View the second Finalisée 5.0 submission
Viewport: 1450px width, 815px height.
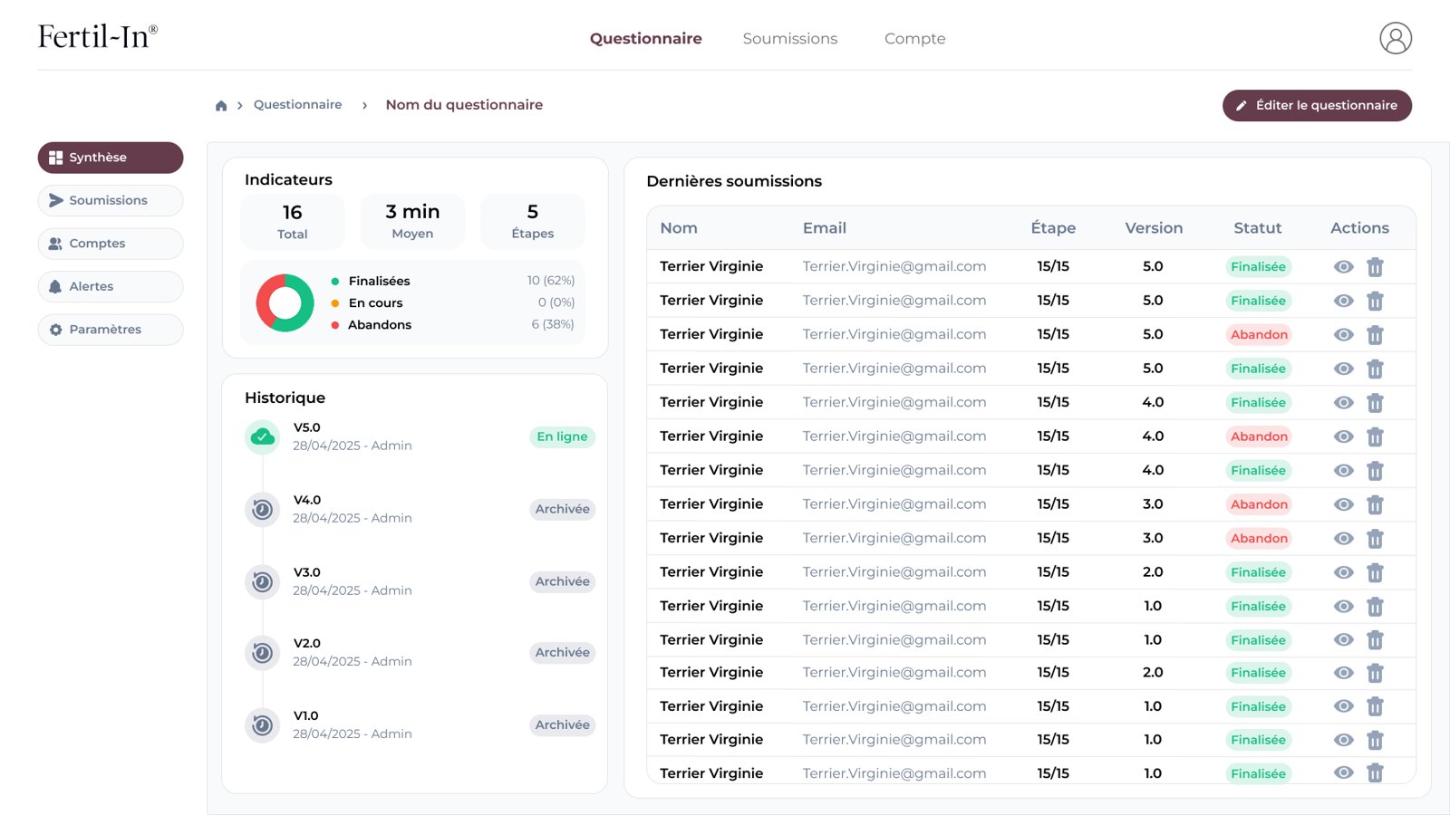click(x=1344, y=301)
